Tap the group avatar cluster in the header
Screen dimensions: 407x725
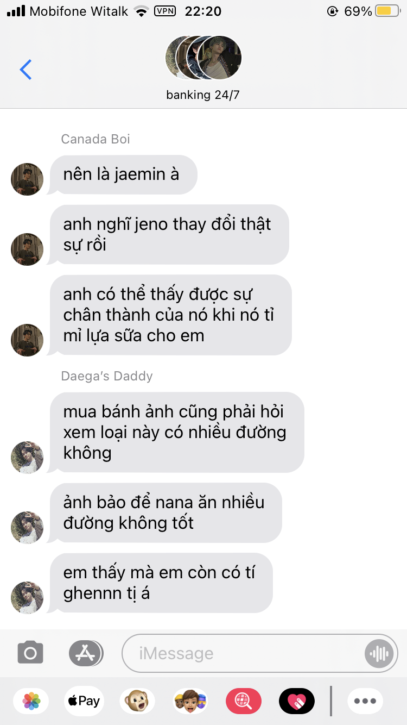pos(203,58)
